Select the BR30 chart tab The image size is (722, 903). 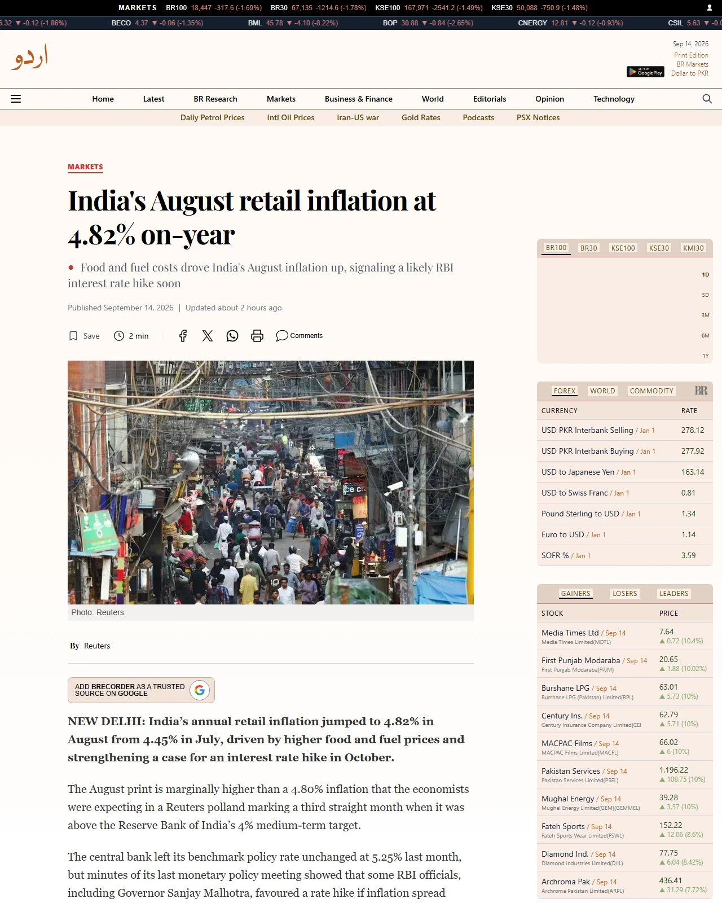pos(589,248)
